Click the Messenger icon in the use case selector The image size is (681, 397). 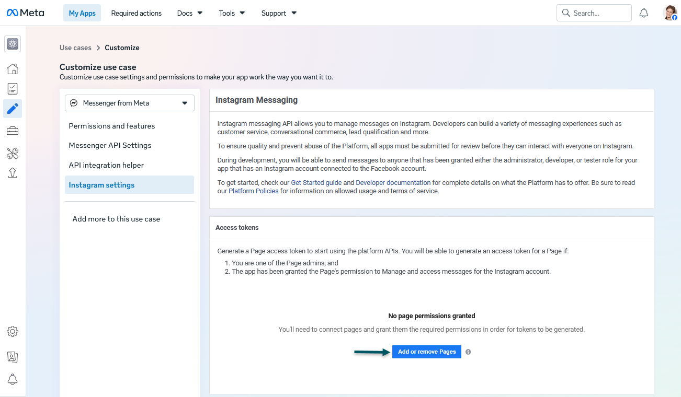(74, 103)
